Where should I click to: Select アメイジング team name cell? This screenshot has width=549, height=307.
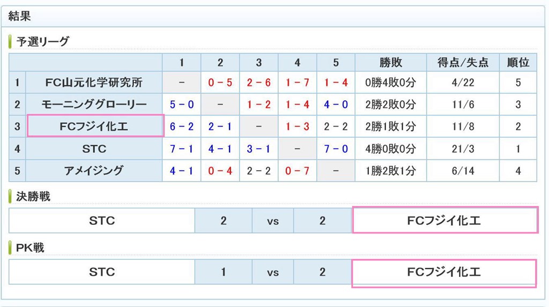(x=94, y=171)
